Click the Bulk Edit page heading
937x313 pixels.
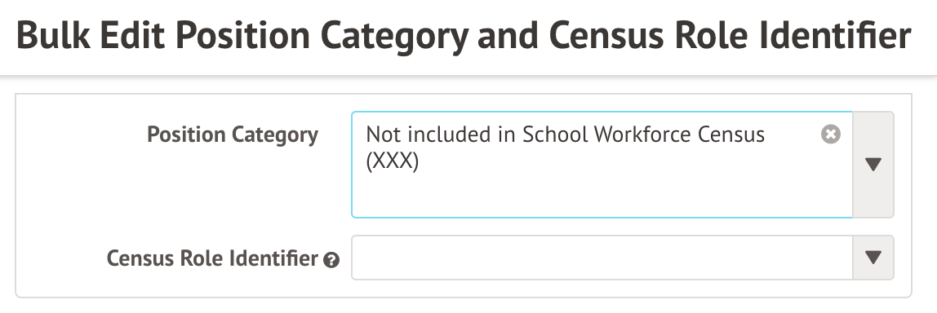pos(464,36)
